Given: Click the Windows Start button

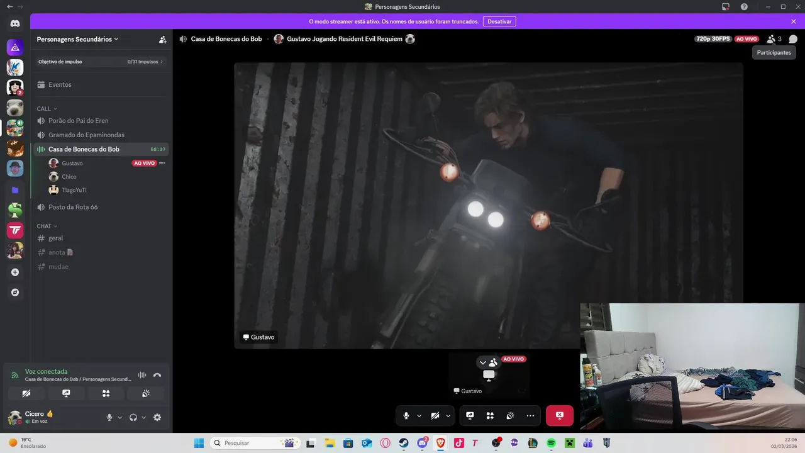Looking at the screenshot, I should click(x=199, y=443).
